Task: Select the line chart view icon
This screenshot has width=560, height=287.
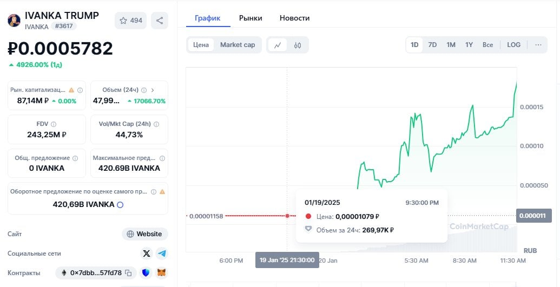Action: click(x=278, y=45)
